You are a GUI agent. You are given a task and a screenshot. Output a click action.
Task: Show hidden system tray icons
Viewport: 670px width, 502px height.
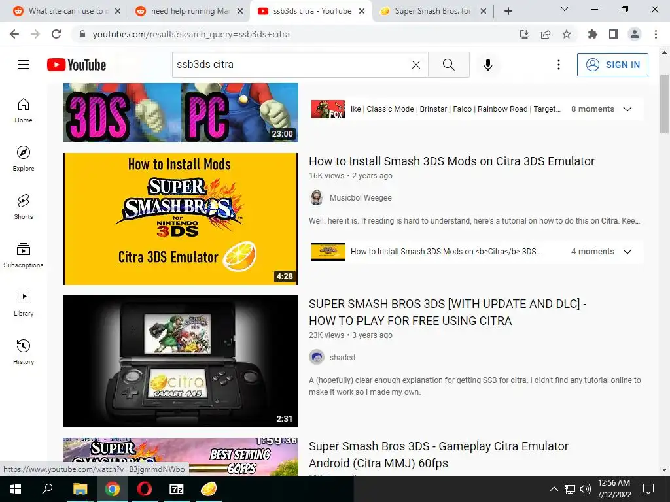tap(554, 489)
